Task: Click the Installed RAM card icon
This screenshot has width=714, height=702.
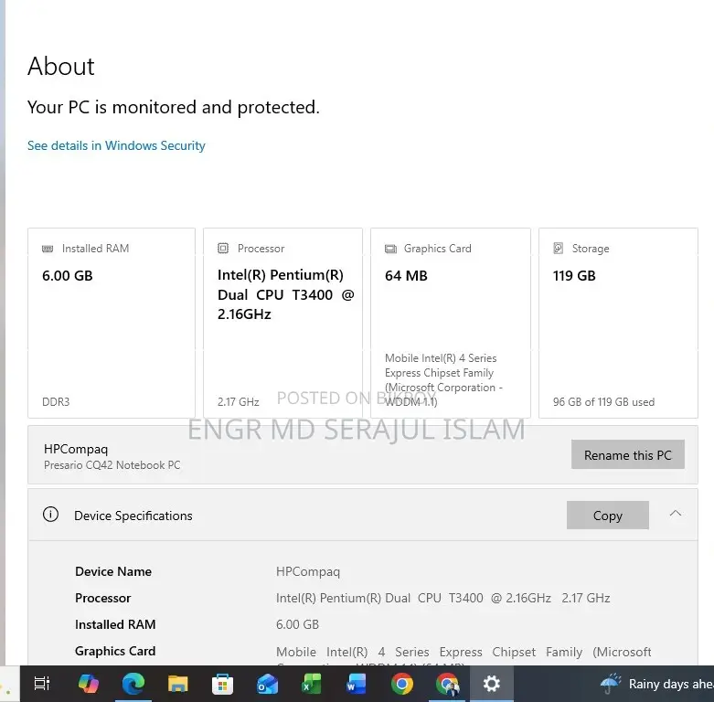Action: click(x=48, y=249)
